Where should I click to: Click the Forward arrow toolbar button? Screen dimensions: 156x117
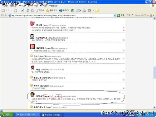tap(15, 10)
